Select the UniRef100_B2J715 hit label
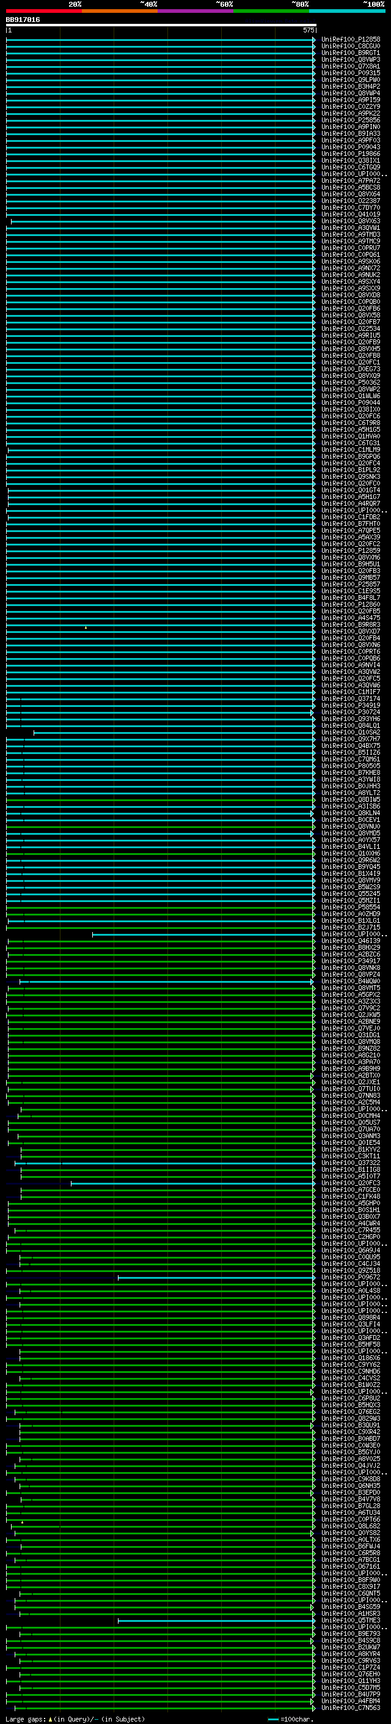391x1724 pixels. coord(351,928)
